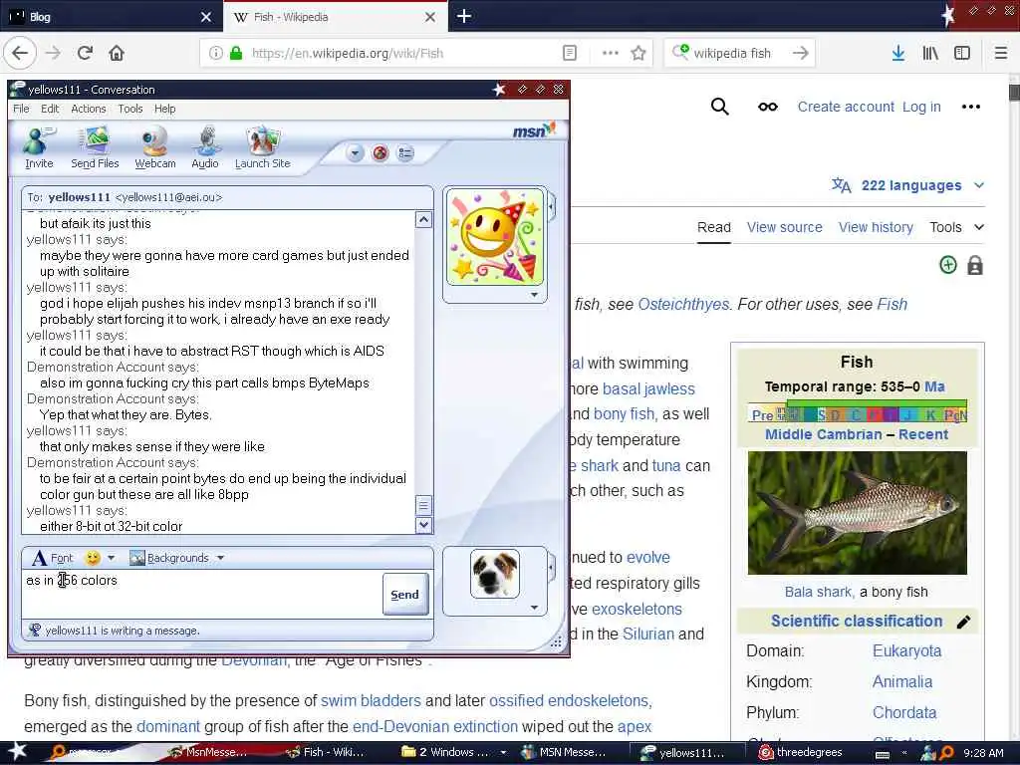
Task: Click the round down-arrow toolbar button
Action: click(x=355, y=153)
